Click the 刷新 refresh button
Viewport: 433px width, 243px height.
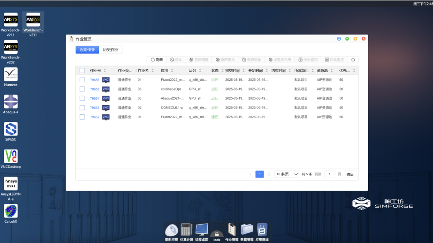tap(156, 60)
